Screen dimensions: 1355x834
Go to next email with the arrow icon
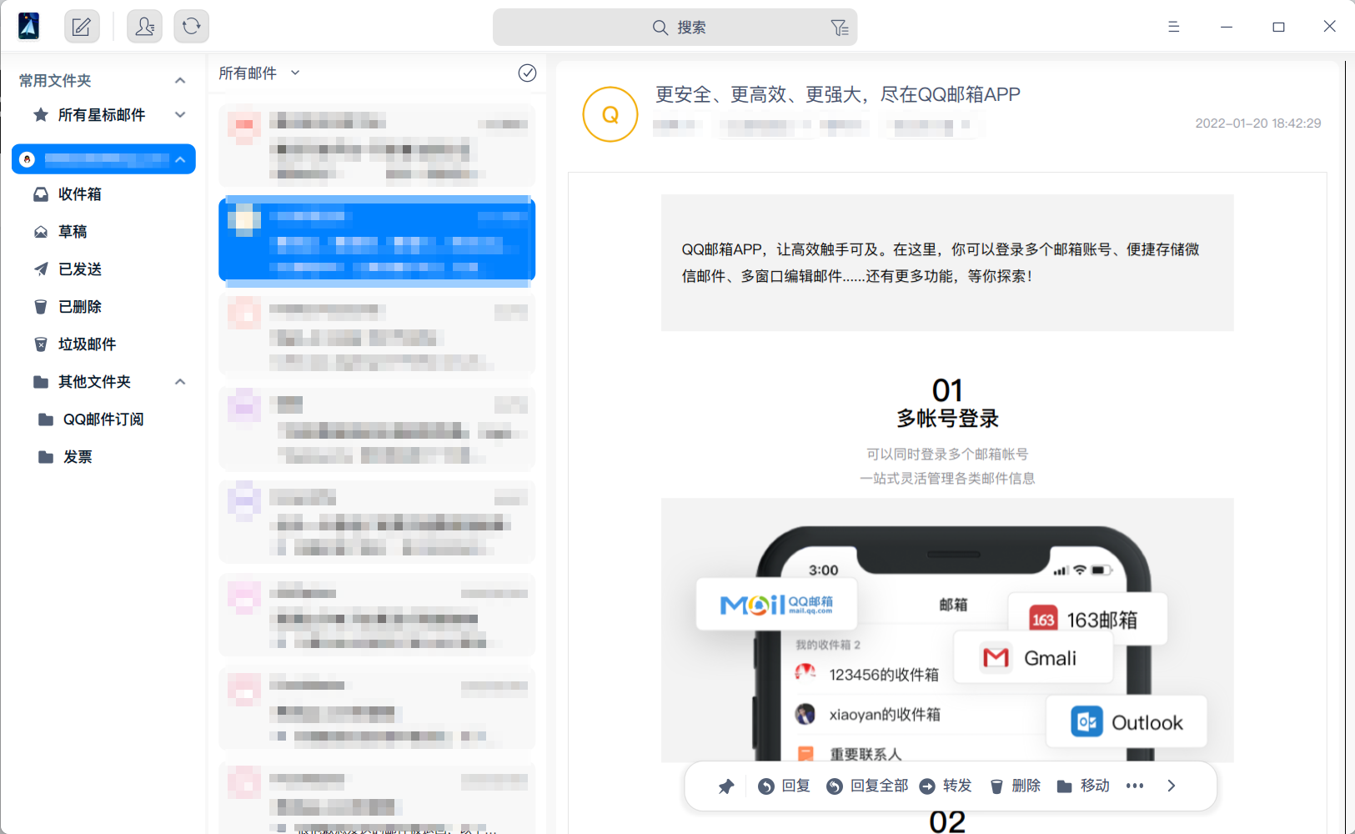tap(1172, 785)
